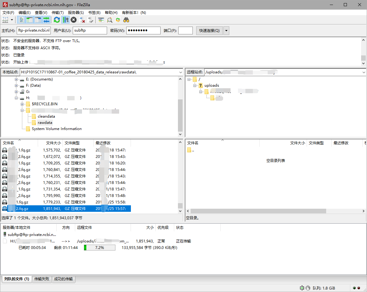Click the remote list horizontal scrollbar
Screen dimensions: 367x292
click(x=258, y=211)
